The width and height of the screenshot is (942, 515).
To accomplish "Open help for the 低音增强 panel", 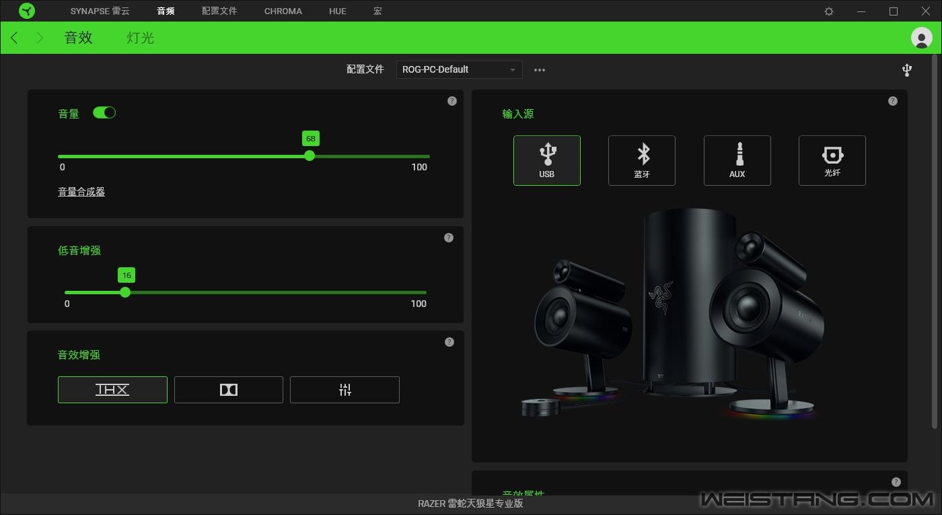I will coord(449,238).
